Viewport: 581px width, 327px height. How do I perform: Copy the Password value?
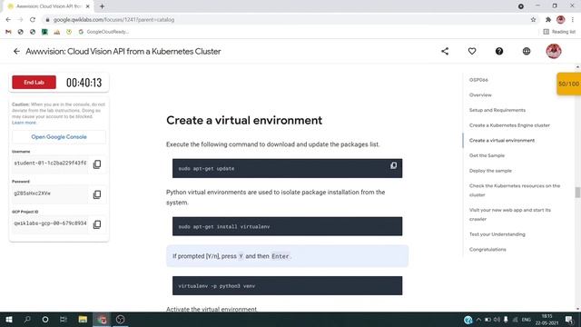tap(97, 194)
